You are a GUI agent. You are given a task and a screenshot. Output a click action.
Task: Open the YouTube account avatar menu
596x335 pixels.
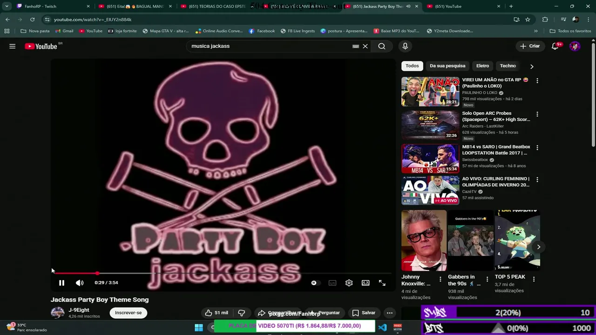pyautogui.click(x=575, y=46)
